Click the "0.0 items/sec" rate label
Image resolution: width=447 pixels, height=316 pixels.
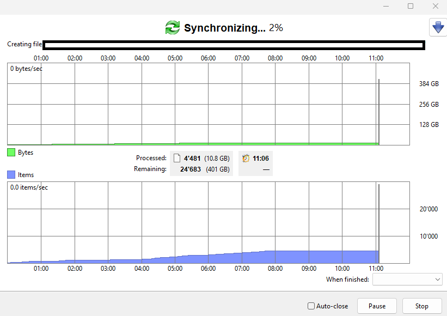coord(29,187)
